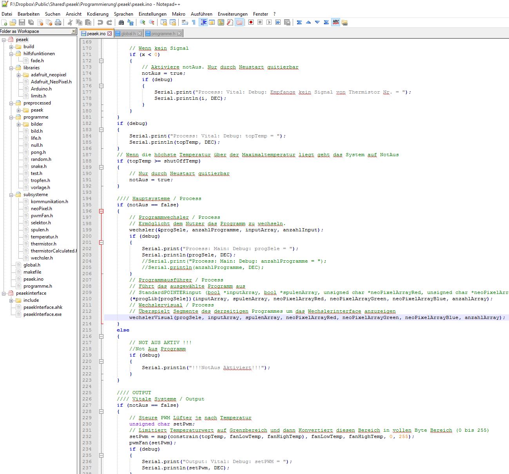Collapse the code fold at line 196
The width and height of the screenshot is (509, 474).
click(101, 210)
